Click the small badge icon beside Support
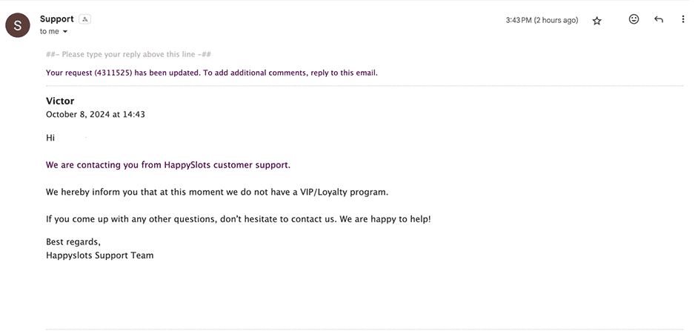Screen dimensions: 698x334 click(85, 19)
